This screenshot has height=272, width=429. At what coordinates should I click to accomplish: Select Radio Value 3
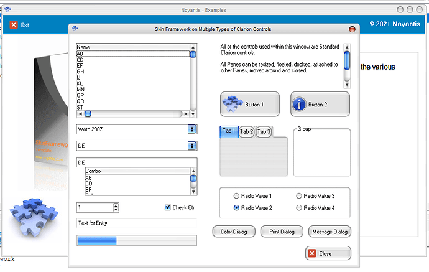(315, 196)
